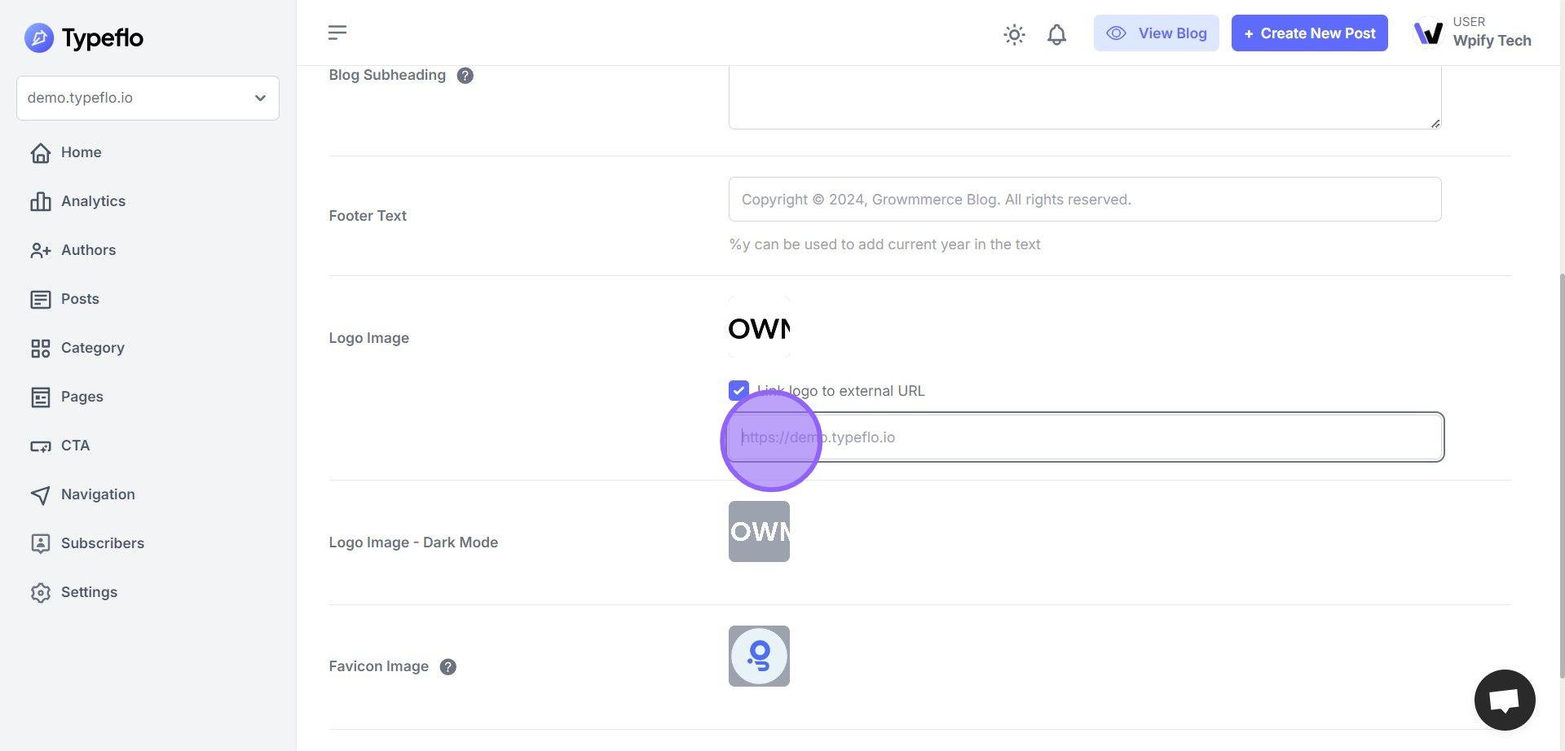Click the Blog Subheading help icon
The image size is (1565, 751).
[465, 76]
